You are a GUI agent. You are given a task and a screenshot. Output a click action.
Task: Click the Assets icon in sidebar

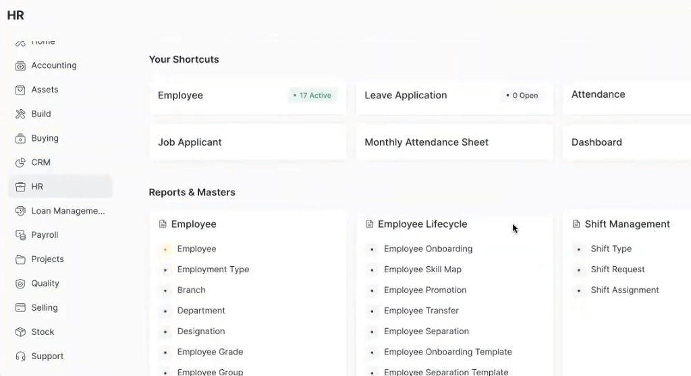click(x=20, y=90)
